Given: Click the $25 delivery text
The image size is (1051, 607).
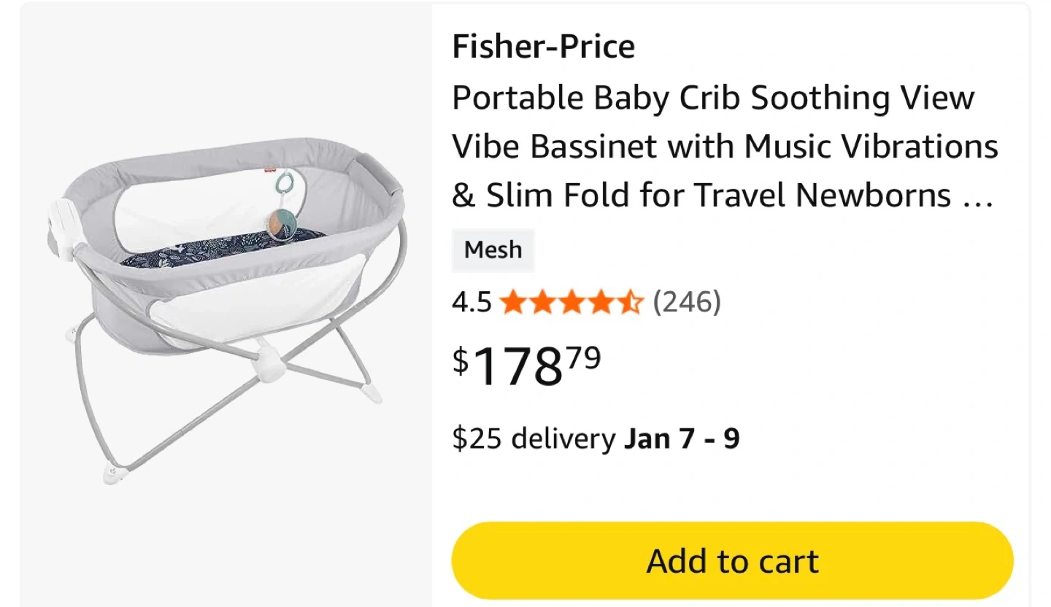Looking at the screenshot, I should coord(534,438).
